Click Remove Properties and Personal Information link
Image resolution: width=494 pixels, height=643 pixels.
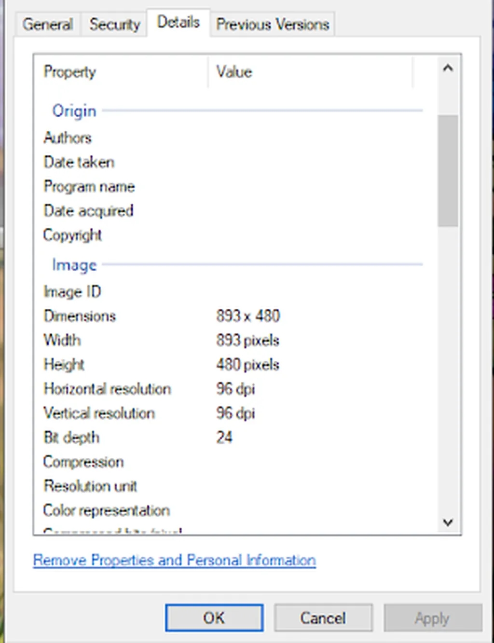[174, 560]
